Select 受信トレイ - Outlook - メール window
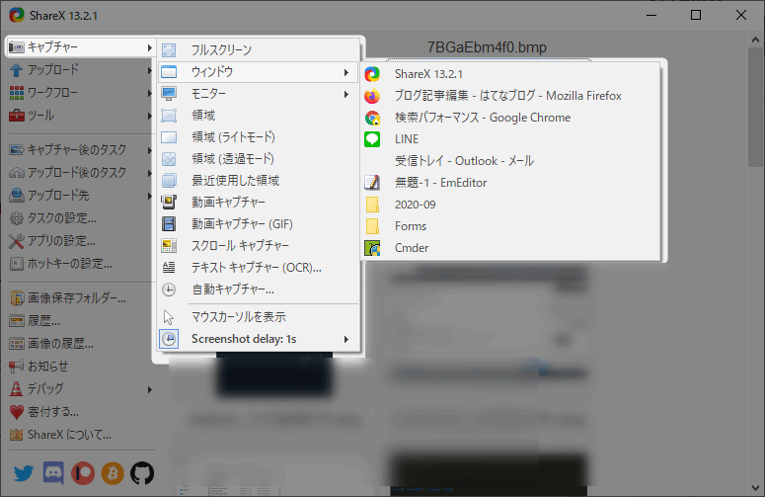Screen dimensions: 765x497 tap(511, 161)
